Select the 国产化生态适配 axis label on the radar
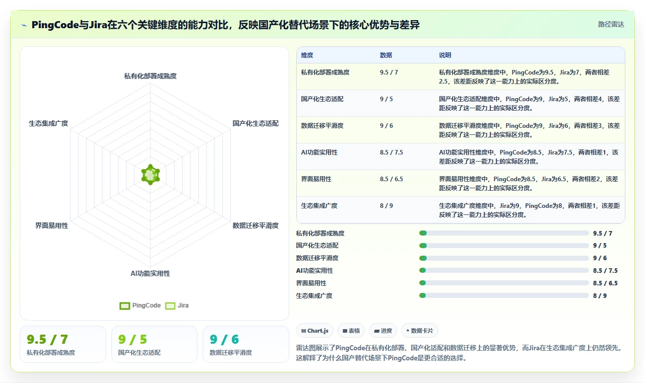Screen dimensions: 645x383 (255, 123)
